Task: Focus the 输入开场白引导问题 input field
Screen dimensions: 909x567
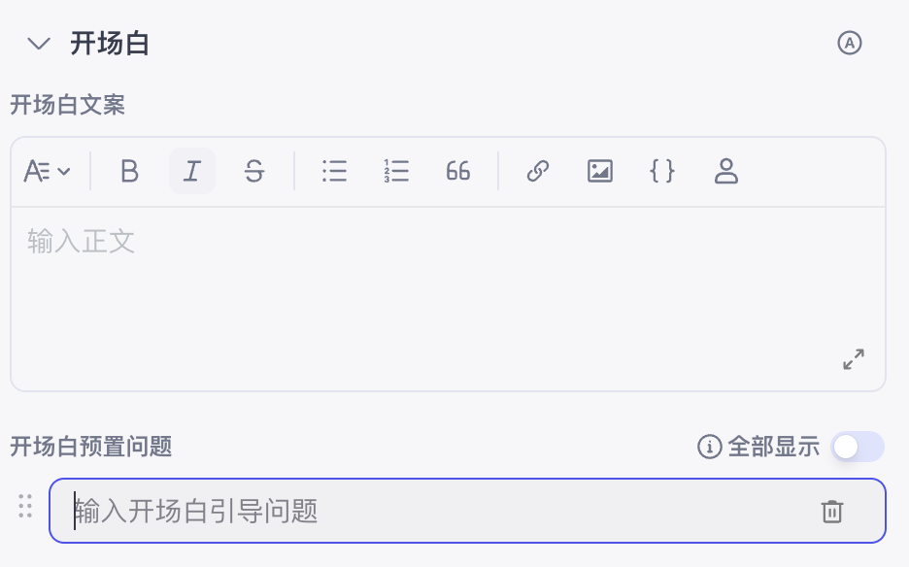Action: coord(467,511)
